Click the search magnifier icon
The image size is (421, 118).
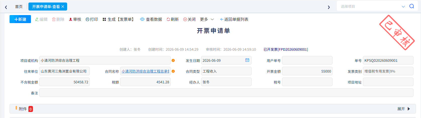(412, 6)
